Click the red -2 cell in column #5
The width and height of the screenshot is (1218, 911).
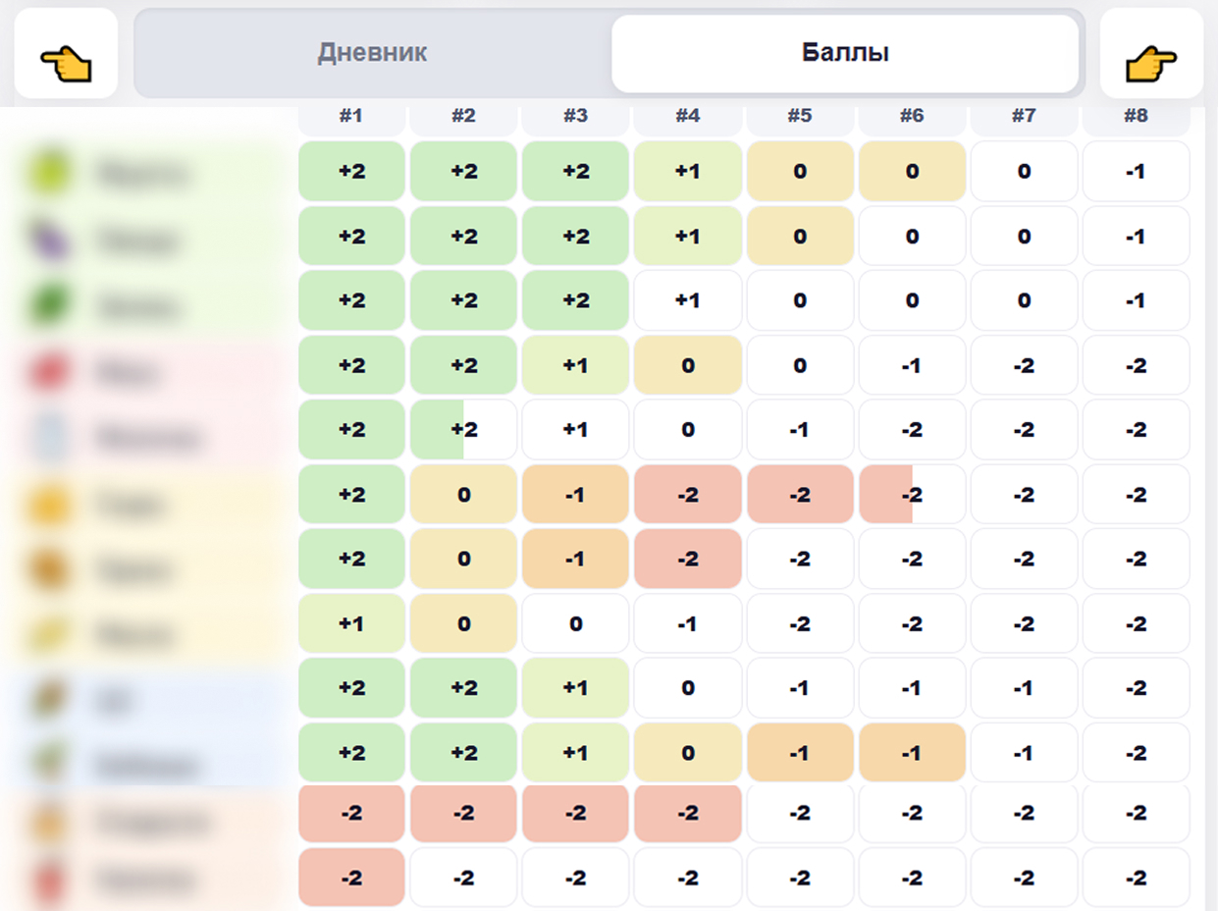(x=800, y=495)
